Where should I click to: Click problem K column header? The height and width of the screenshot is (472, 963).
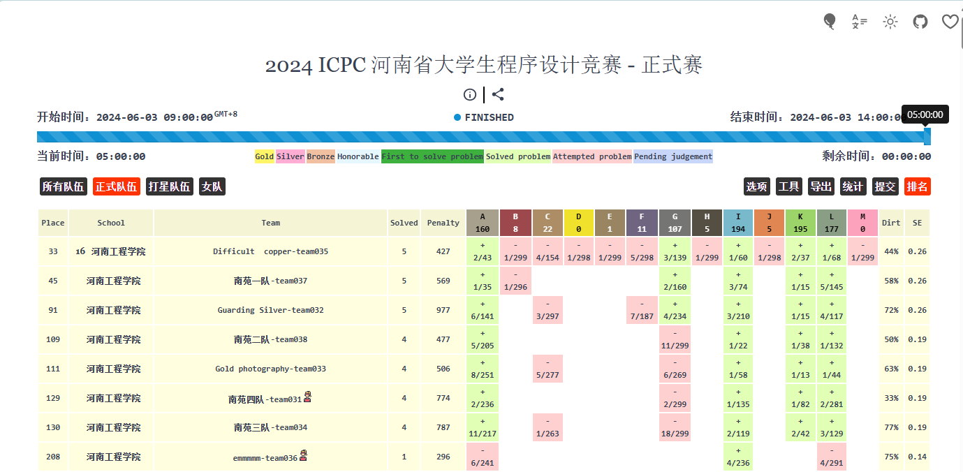[800, 223]
